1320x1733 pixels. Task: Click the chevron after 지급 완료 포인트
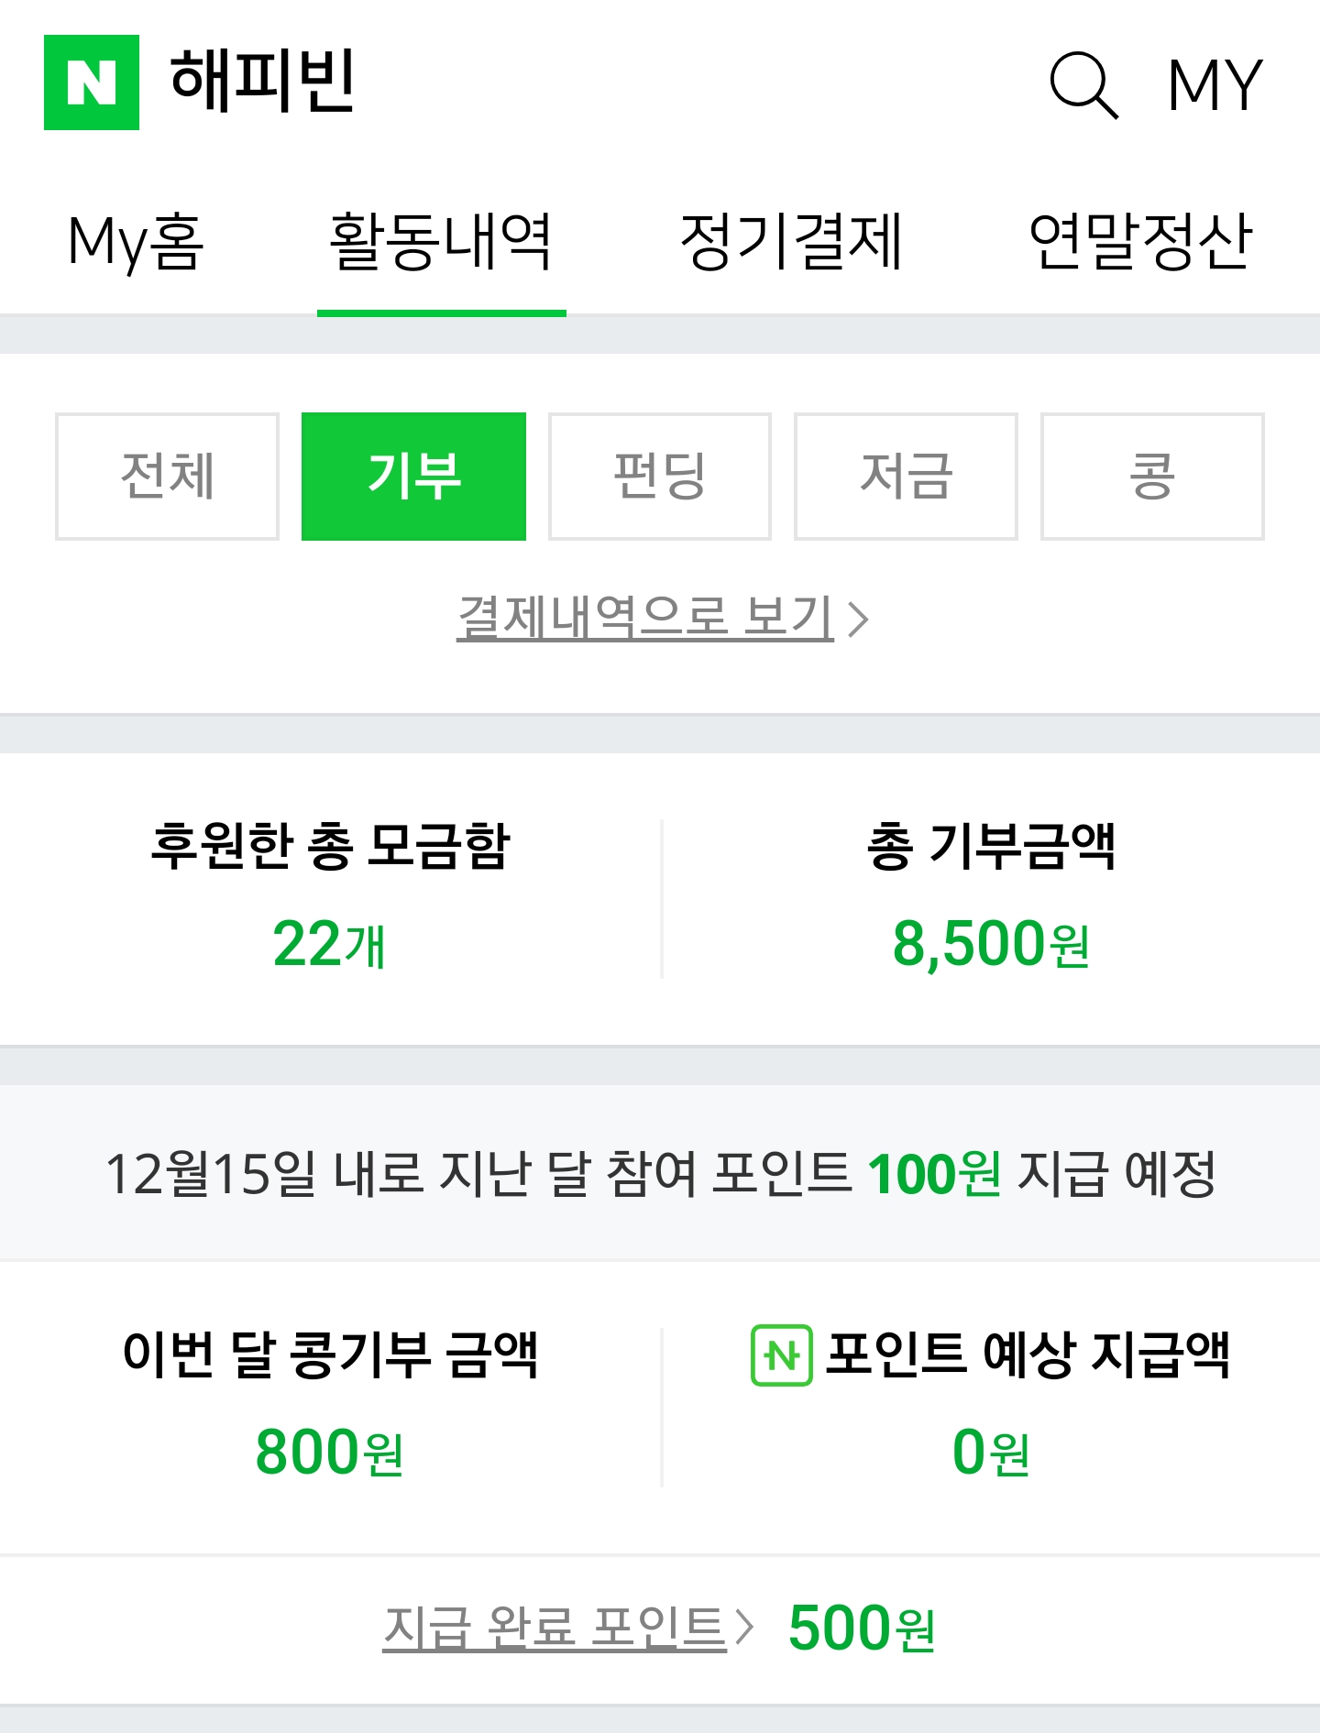click(x=744, y=1628)
